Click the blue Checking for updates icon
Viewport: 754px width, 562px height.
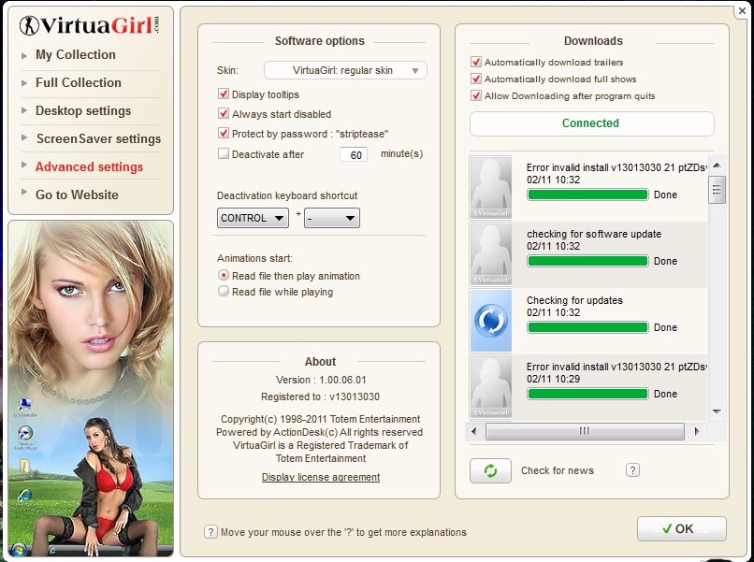click(490, 321)
